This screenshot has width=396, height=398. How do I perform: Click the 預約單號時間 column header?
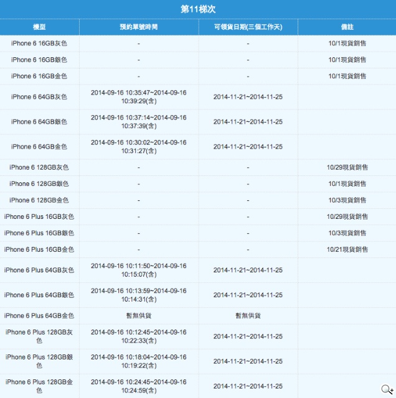(x=139, y=27)
